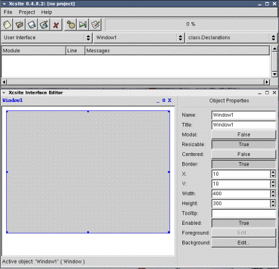Viewport: 279px width, 269px height.
Task: Open the File menu
Action: 8,12
